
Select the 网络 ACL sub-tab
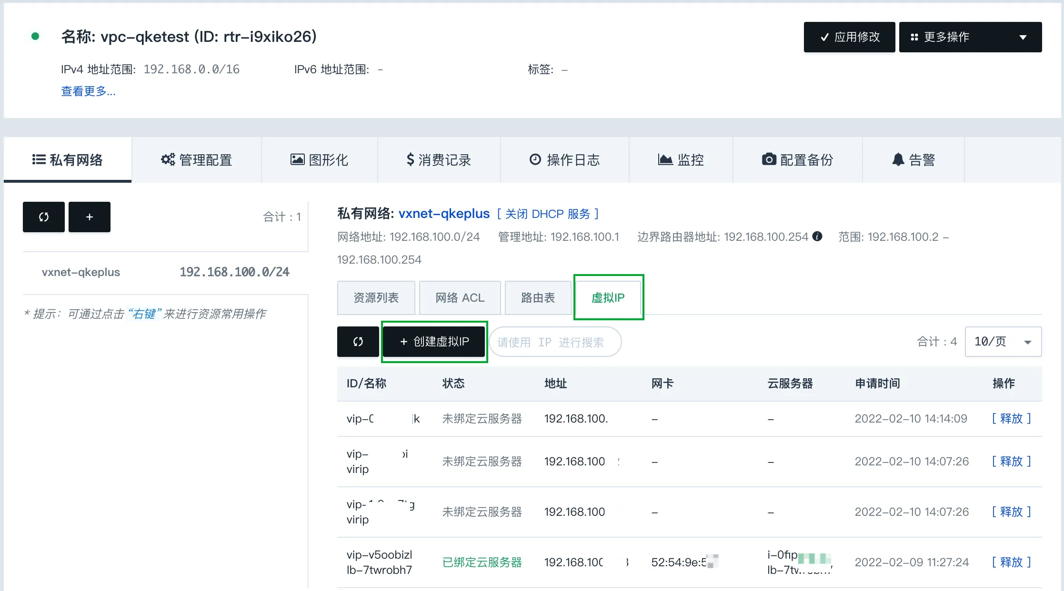[x=460, y=298]
